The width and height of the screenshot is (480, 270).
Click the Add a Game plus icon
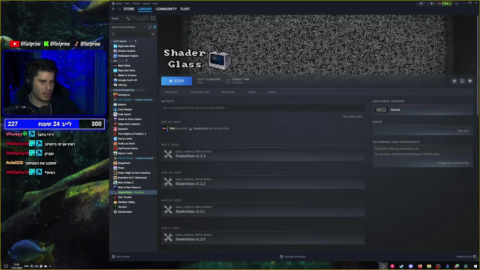tap(114, 256)
